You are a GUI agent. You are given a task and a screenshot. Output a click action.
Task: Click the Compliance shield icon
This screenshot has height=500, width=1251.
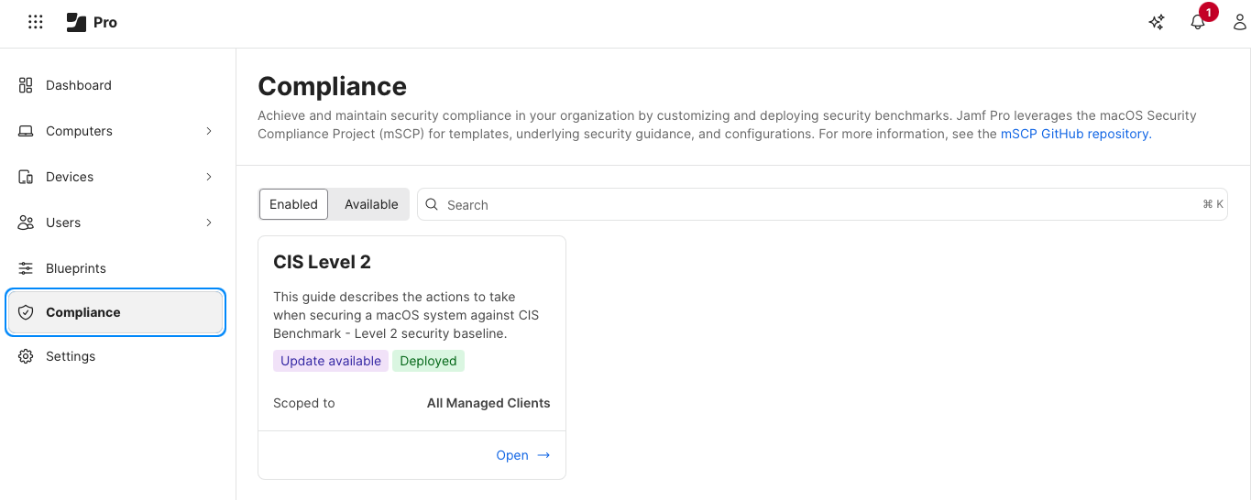(26, 312)
